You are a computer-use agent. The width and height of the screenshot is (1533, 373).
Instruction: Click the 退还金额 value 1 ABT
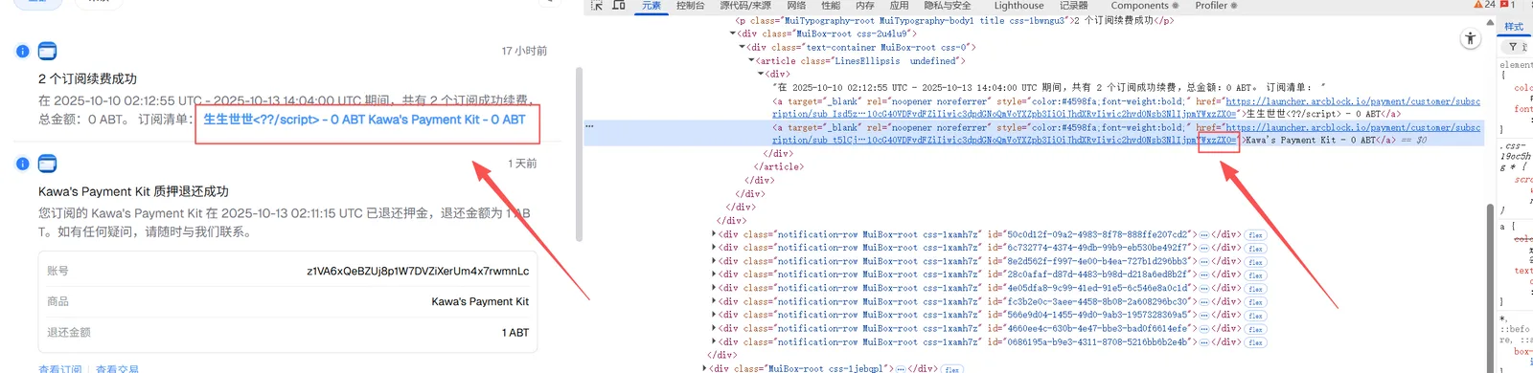coord(515,332)
